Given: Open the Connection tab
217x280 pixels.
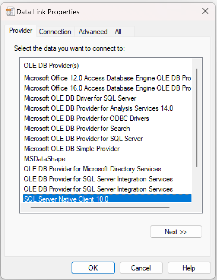Looking at the screenshot, I should (55, 32).
